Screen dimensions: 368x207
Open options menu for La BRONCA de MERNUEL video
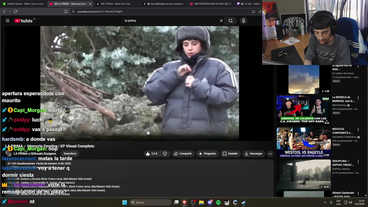tap(358, 98)
